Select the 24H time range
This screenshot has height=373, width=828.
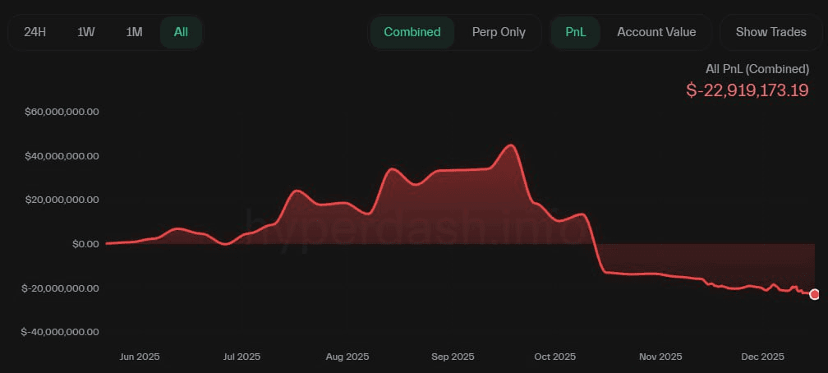pos(35,32)
